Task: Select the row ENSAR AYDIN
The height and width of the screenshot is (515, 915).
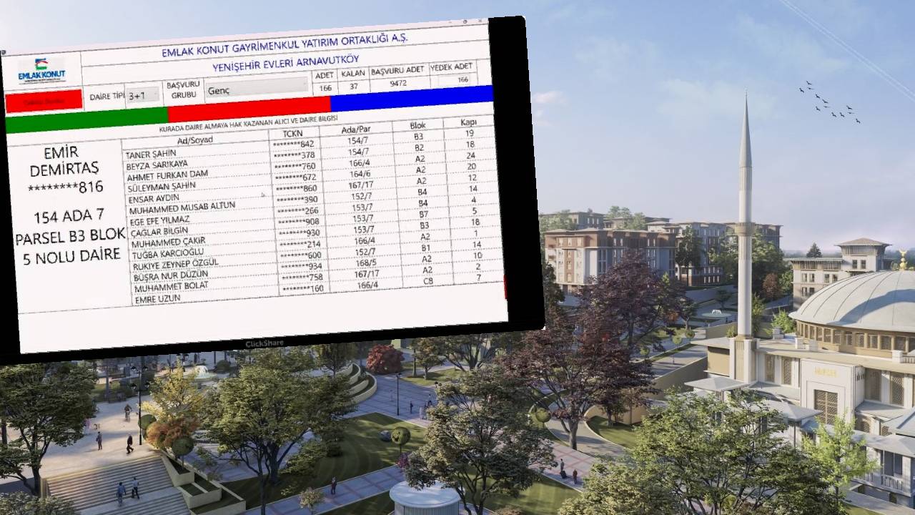Action: (312, 189)
